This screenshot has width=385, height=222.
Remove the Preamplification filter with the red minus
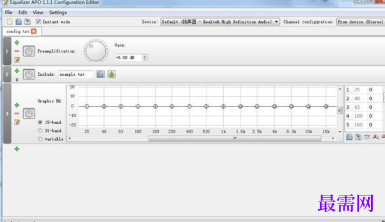[x=17, y=51]
